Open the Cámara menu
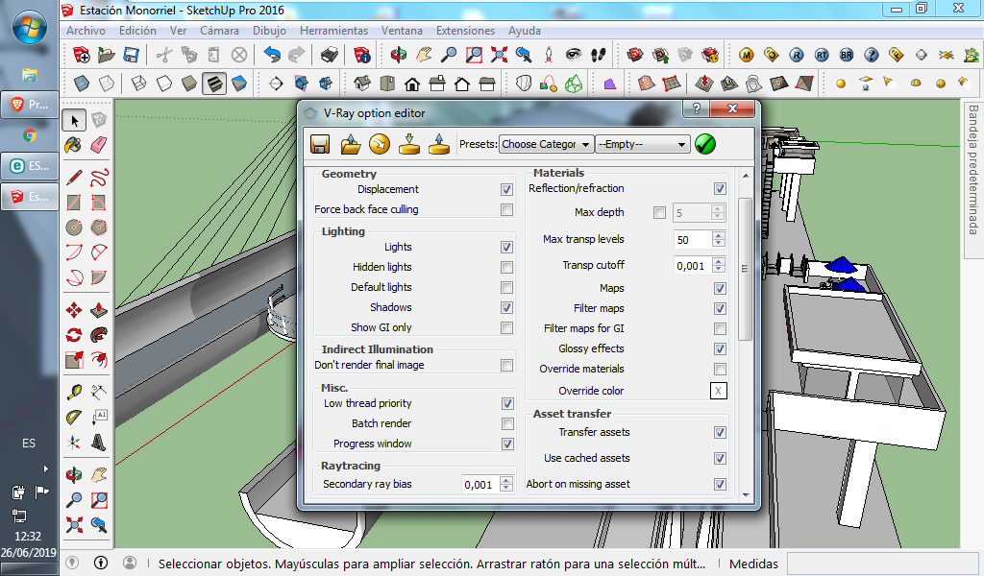The height and width of the screenshot is (576, 984). click(219, 30)
